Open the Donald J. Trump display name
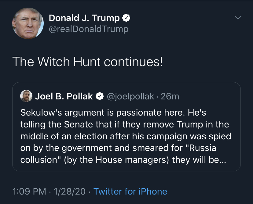Screen dimensions: 253x204 click(x=84, y=18)
